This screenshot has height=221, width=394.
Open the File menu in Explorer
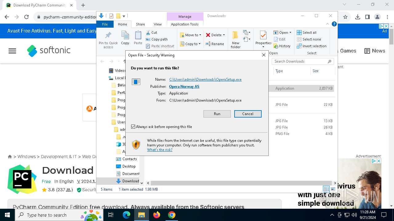click(105, 24)
